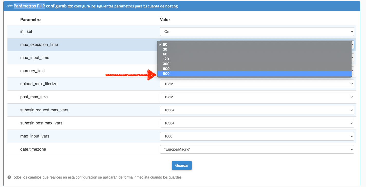Click the memory_limit parameter label
The image size is (366, 187).
point(32,71)
